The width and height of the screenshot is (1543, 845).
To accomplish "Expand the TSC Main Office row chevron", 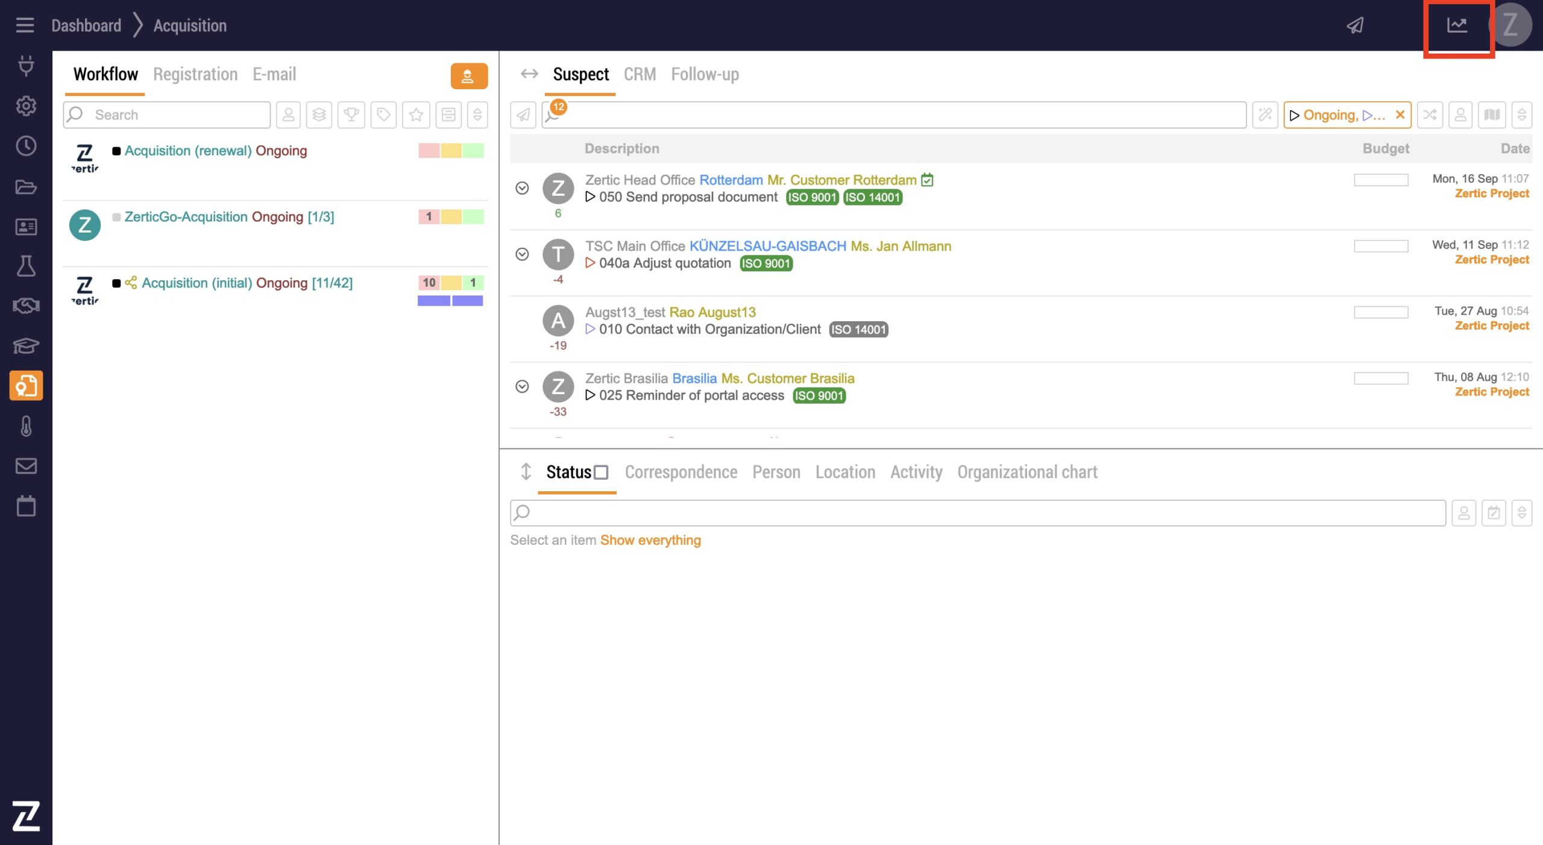I will click(522, 254).
